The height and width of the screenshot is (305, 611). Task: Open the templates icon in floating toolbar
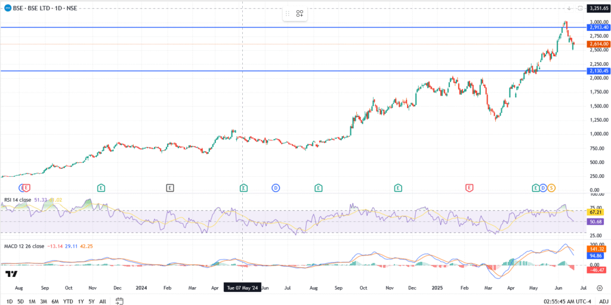[x=300, y=13]
